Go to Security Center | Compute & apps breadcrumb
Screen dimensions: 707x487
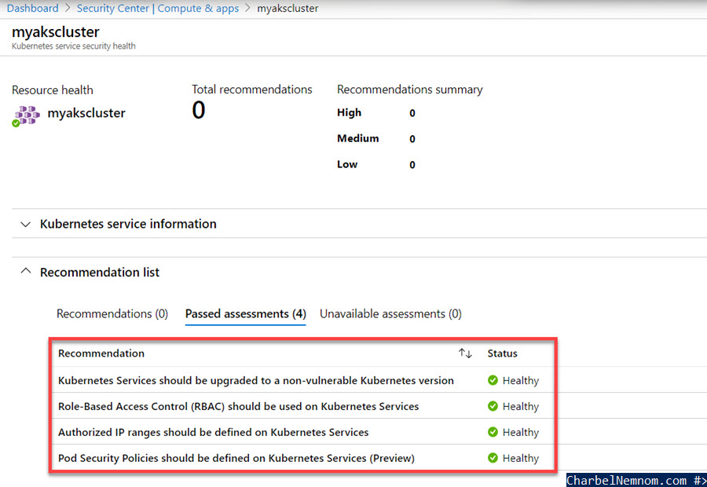(158, 8)
